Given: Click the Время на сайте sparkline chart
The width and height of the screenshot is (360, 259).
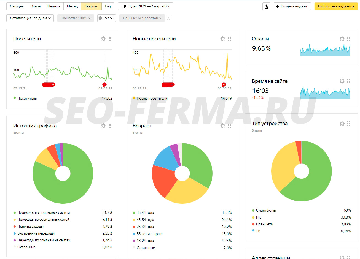Looking at the screenshot, I should click(325, 93).
